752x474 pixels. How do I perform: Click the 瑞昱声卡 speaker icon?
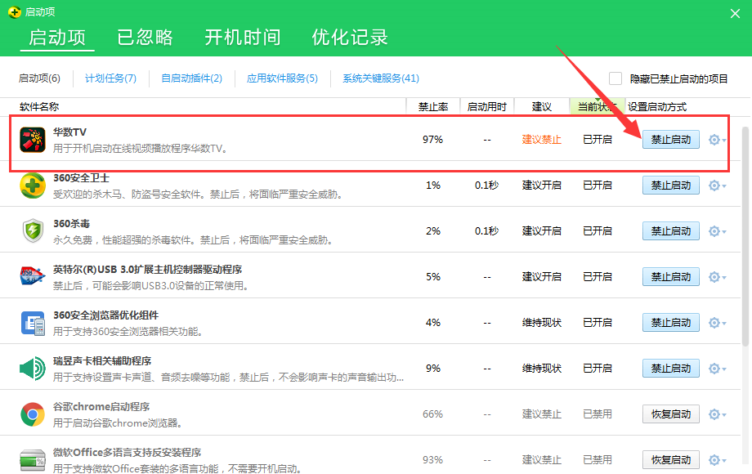tap(33, 368)
